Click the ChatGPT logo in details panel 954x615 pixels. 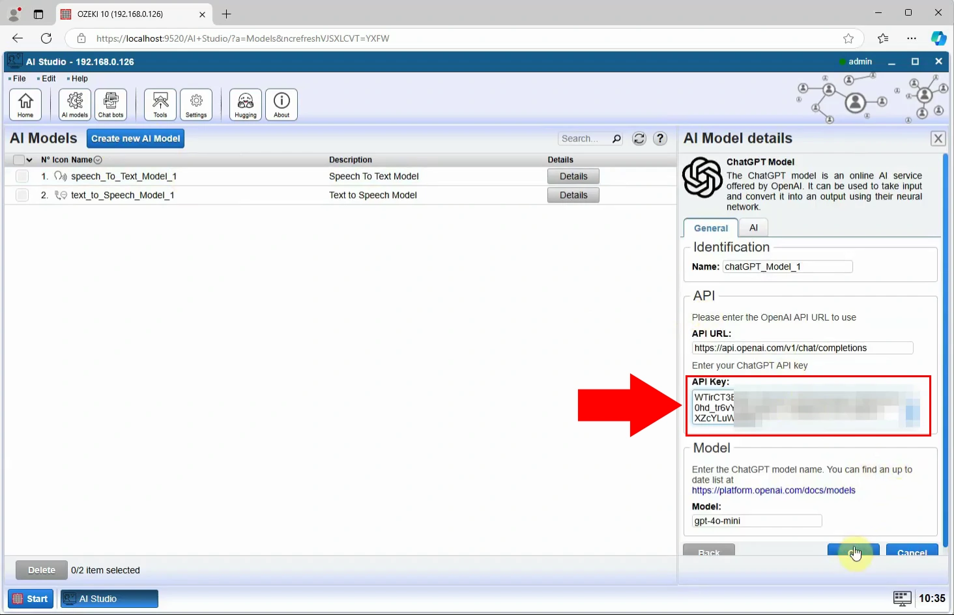click(702, 177)
